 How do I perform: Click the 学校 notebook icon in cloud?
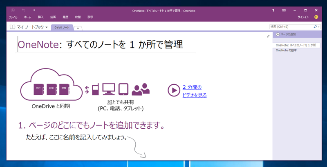coord(64,89)
